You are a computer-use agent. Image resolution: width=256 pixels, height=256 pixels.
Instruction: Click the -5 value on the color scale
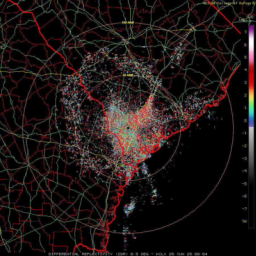(x=244, y=184)
